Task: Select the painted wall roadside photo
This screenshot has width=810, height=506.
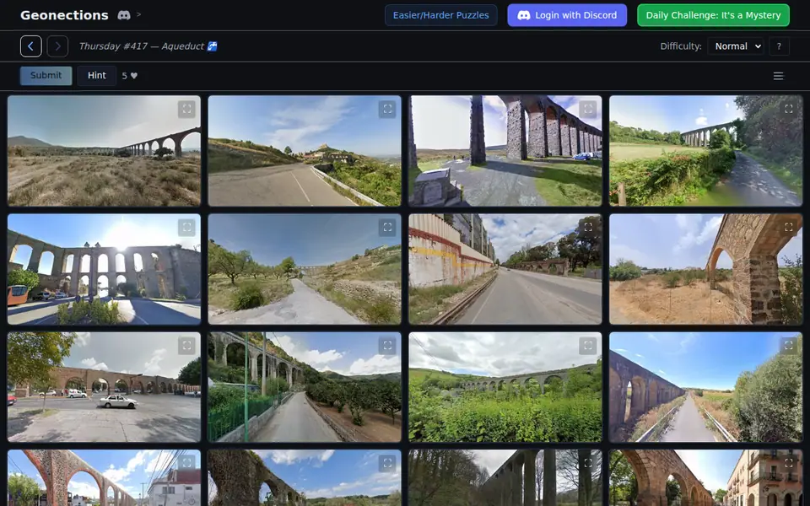Action: [505, 269]
